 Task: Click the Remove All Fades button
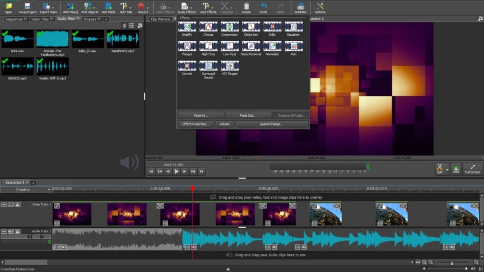click(x=290, y=115)
